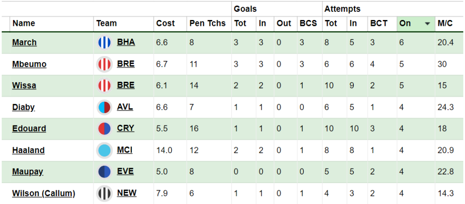Screen dimensions: 465x204
Task: Click the Manchester City sky blue badge
Action: (x=104, y=150)
